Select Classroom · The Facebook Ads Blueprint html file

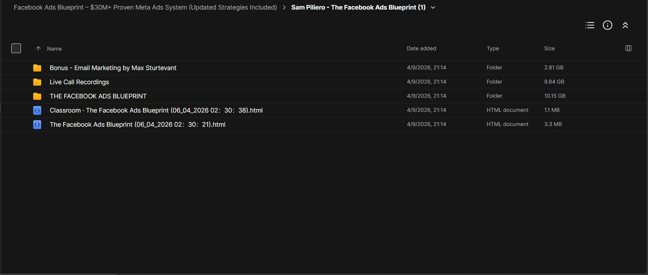[156, 110]
